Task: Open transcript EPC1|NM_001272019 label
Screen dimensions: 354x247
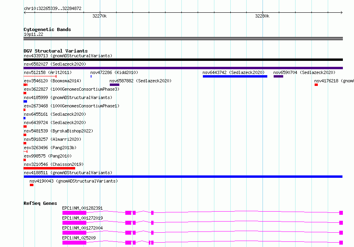Action: [82, 218]
